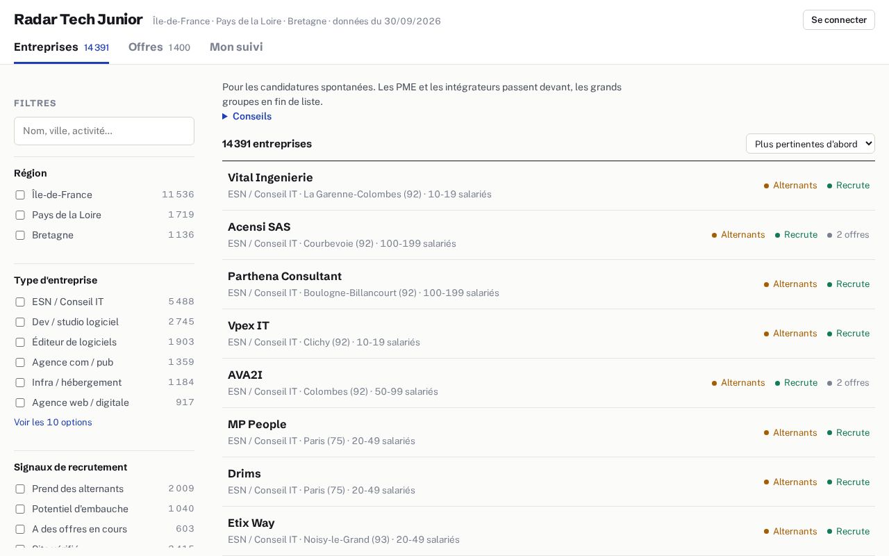The image size is (889, 556).
Task: Show all options via Voir les 10 options
Action: pos(53,422)
